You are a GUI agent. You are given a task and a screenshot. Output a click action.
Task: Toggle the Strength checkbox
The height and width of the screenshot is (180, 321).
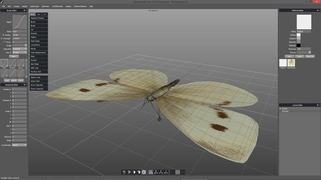tap(2, 38)
